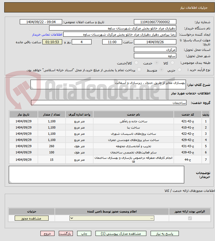Click the کد خدمت column header
215x241 pixels.
(188, 114)
